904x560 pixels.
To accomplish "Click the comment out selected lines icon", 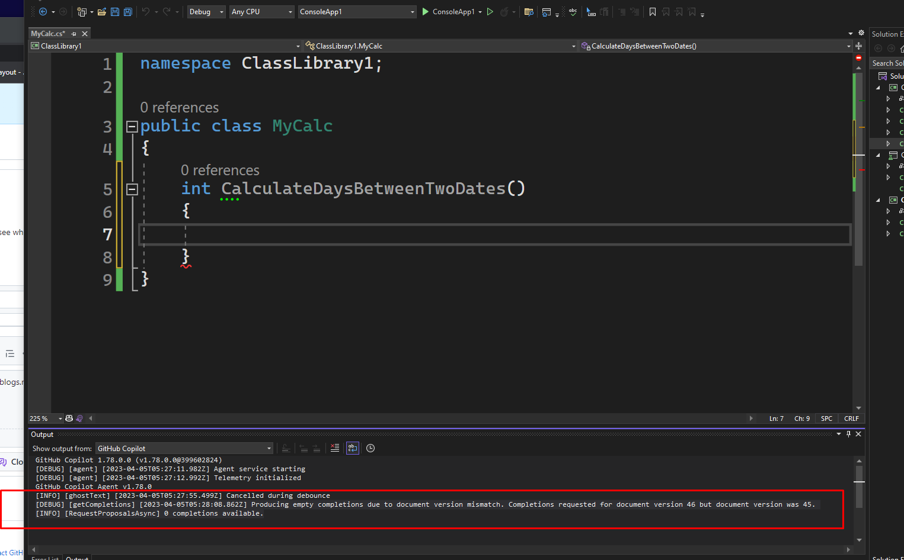I will 622,12.
